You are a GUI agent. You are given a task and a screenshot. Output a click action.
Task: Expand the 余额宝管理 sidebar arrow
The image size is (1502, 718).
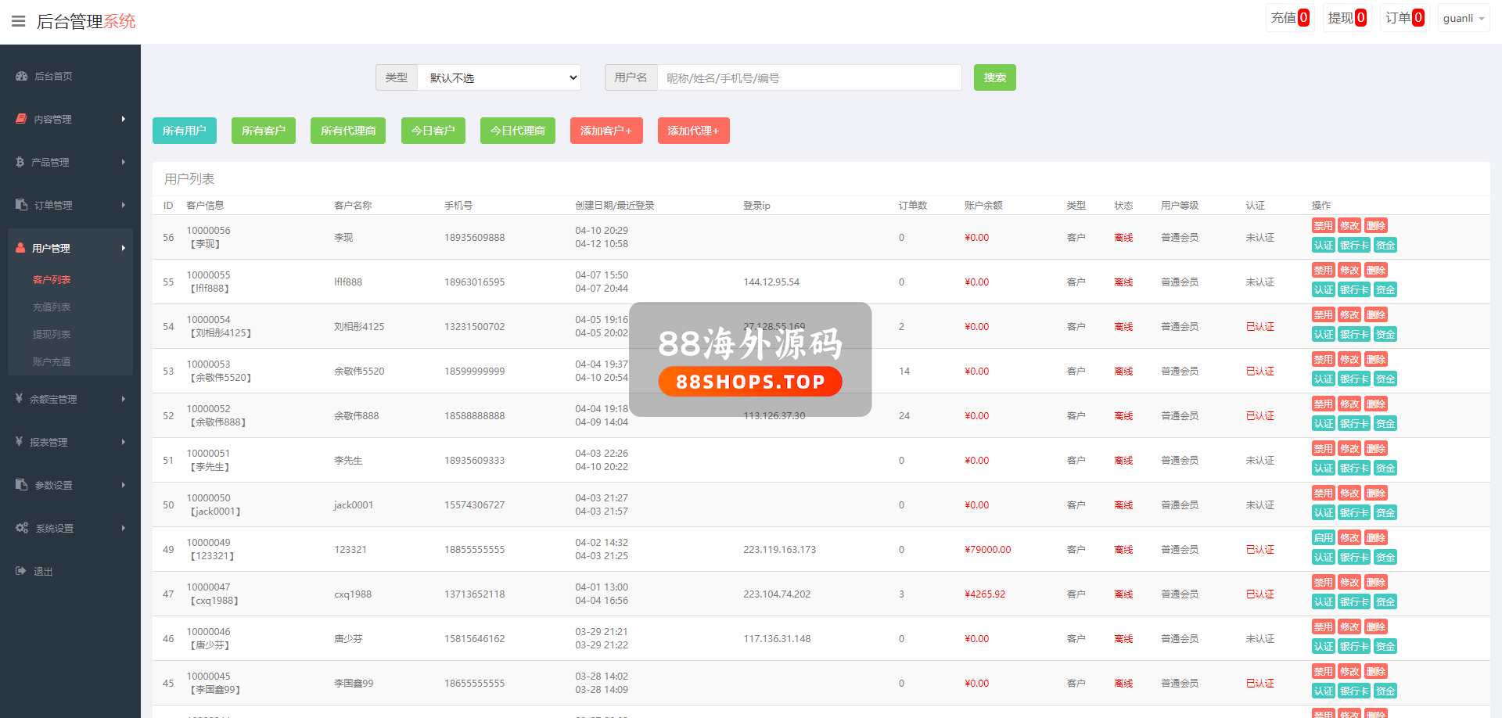[x=123, y=399]
